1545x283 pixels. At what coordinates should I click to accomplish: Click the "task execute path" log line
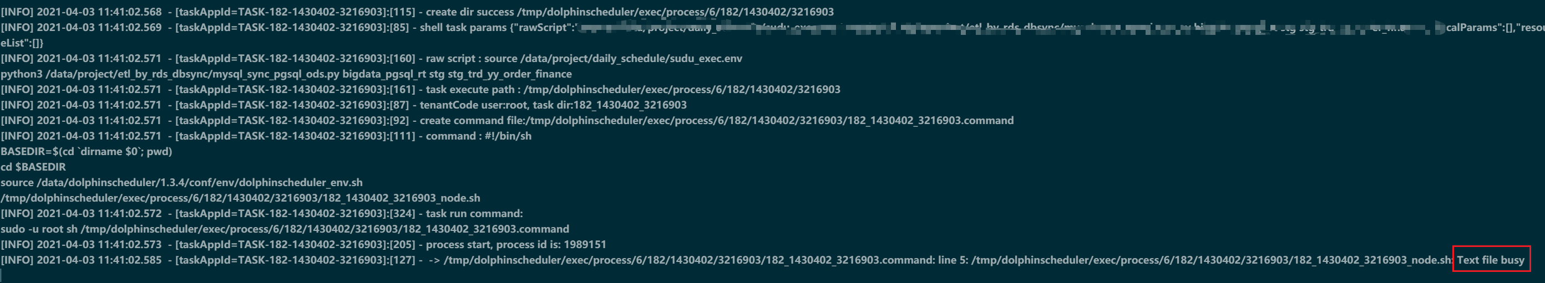pos(421,89)
